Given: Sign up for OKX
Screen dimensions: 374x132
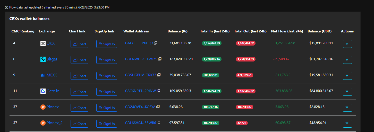Looking at the screenshot, I should [107, 44].
